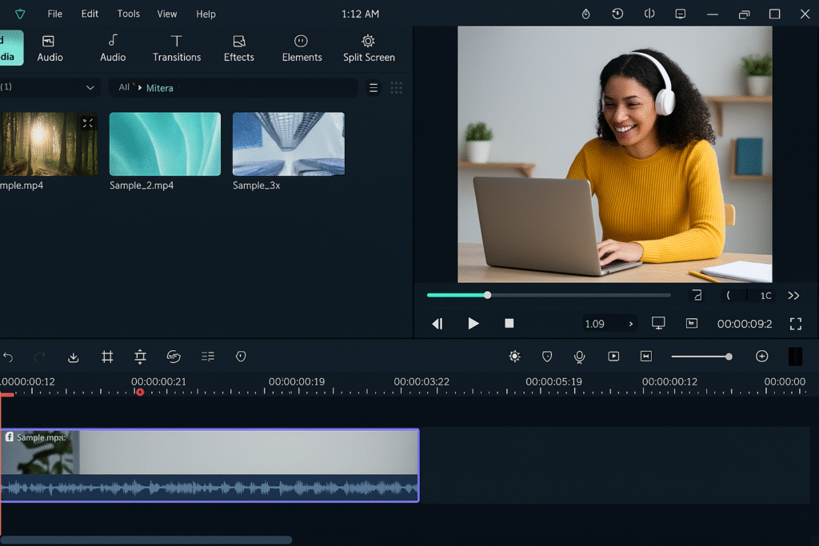Step back one frame in preview

point(437,324)
